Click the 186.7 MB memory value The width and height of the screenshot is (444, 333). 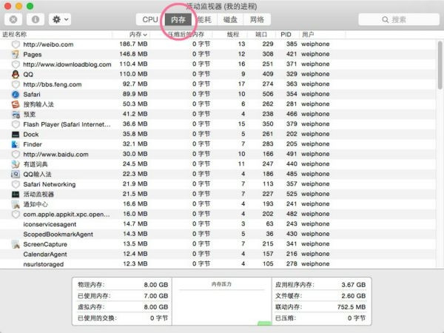coord(133,44)
